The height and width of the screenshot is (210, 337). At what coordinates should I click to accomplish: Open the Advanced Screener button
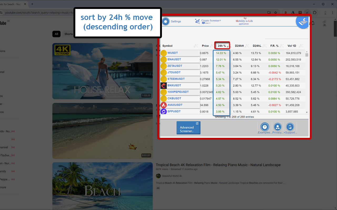[188, 128]
